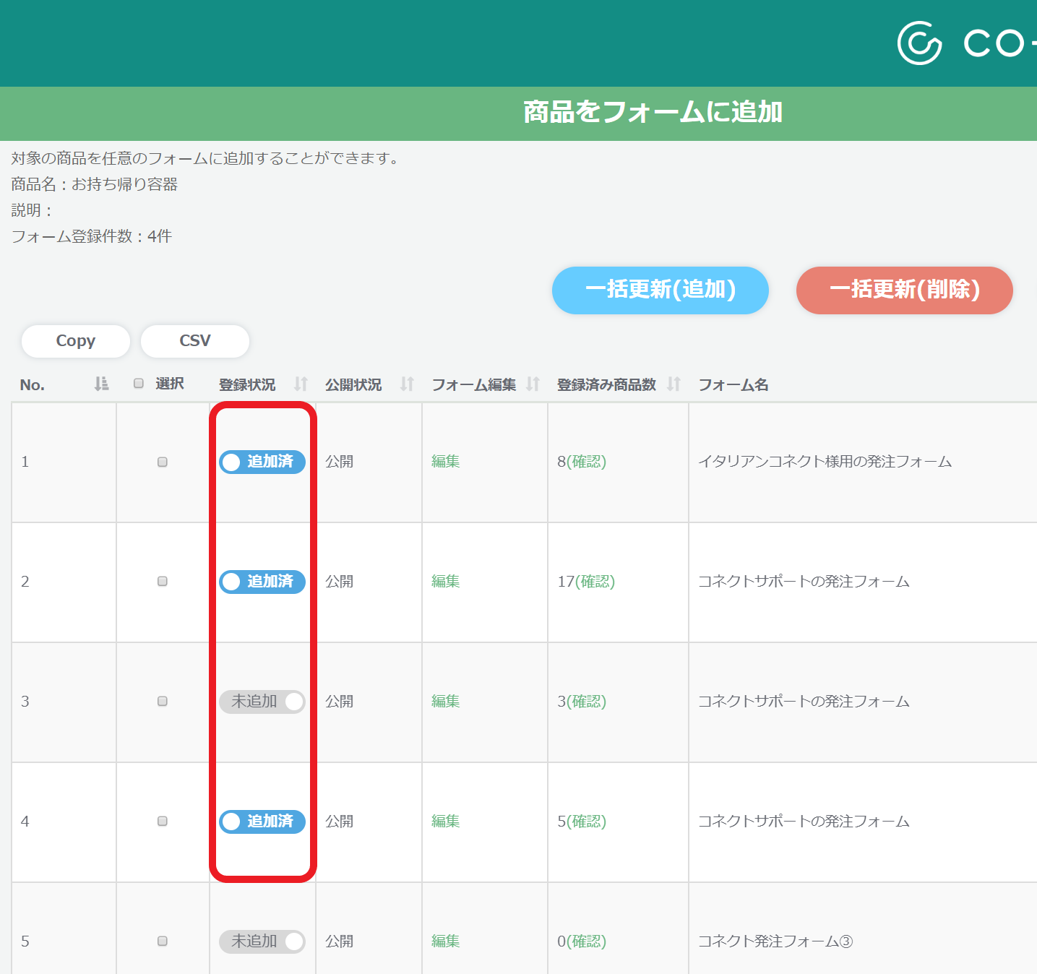Viewport: 1037px width, 974px height.
Task: Toggle 未追加 switch in row 3
Action: coord(262,702)
